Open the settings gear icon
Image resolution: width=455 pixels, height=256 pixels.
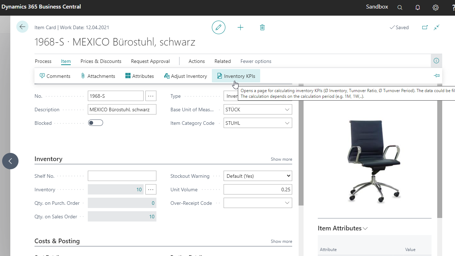point(435,7)
